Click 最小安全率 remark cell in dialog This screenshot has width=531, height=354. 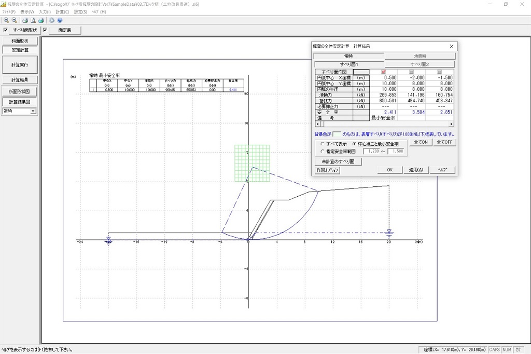click(384, 118)
